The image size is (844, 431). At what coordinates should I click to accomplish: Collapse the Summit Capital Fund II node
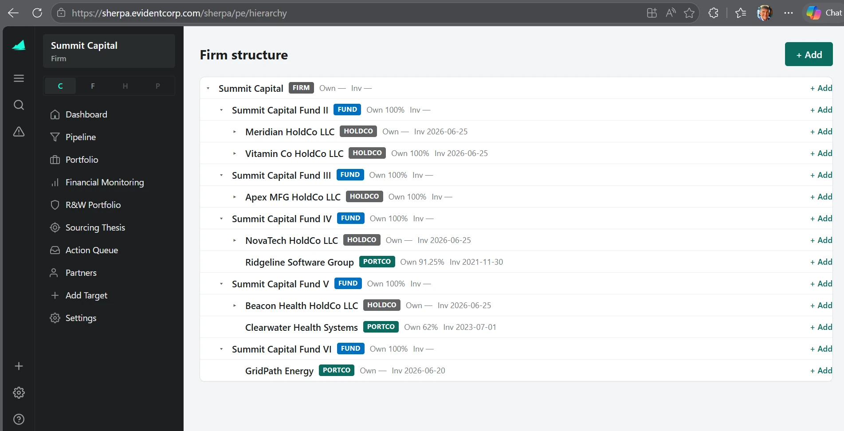pyautogui.click(x=221, y=110)
